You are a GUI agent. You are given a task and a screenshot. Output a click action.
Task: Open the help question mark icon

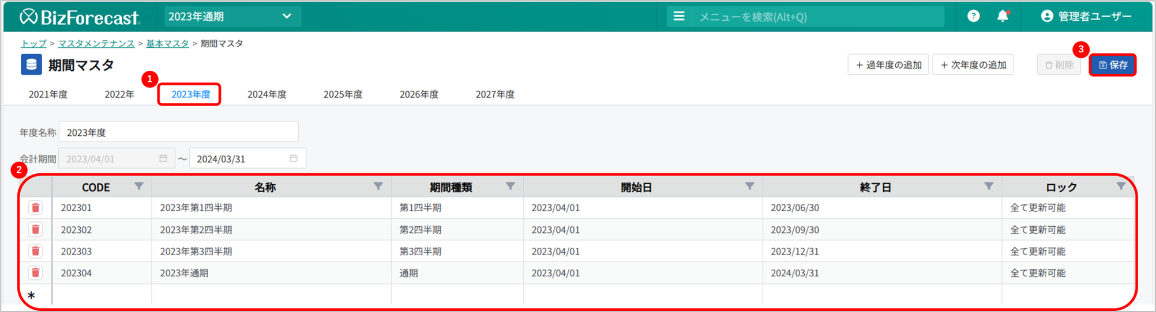point(973,16)
